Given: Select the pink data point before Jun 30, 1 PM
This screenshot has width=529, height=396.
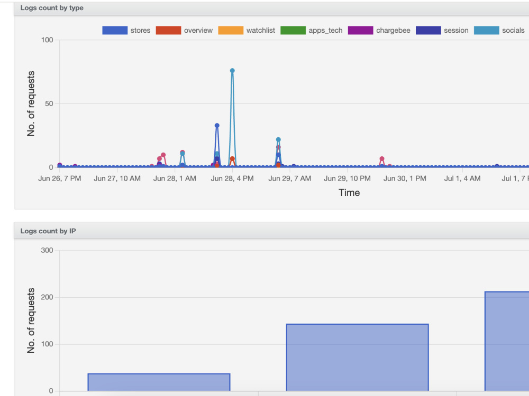Looking at the screenshot, I should coord(382,158).
